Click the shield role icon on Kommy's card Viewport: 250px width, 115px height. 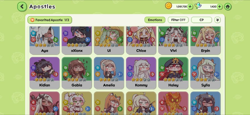click(x=130, y=74)
